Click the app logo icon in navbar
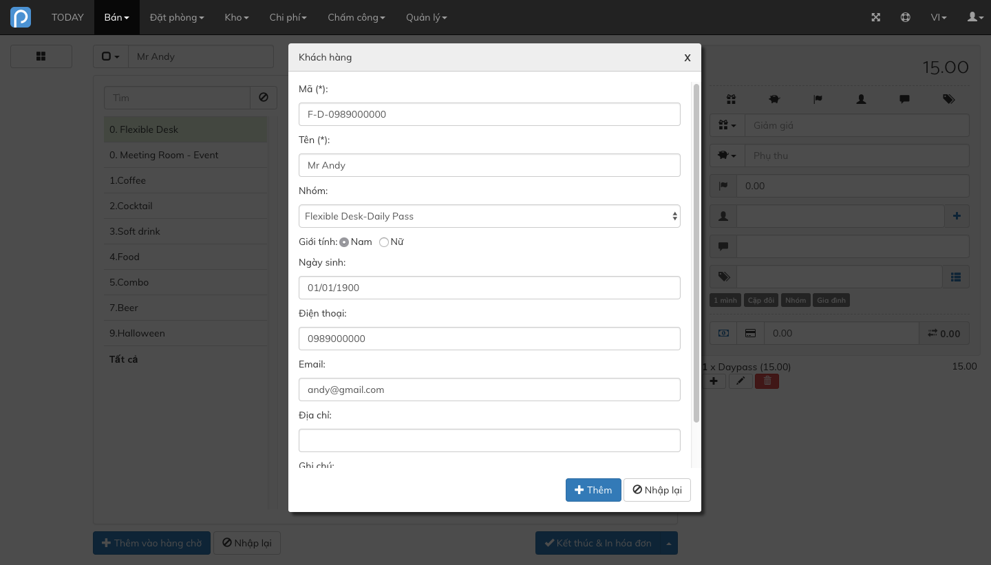The height and width of the screenshot is (565, 991). pos(21,17)
